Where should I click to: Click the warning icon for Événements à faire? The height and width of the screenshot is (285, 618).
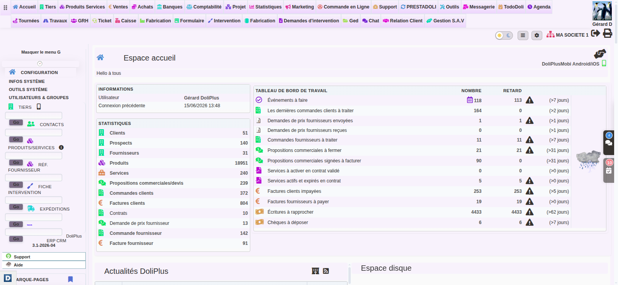(x=530, y=100)
